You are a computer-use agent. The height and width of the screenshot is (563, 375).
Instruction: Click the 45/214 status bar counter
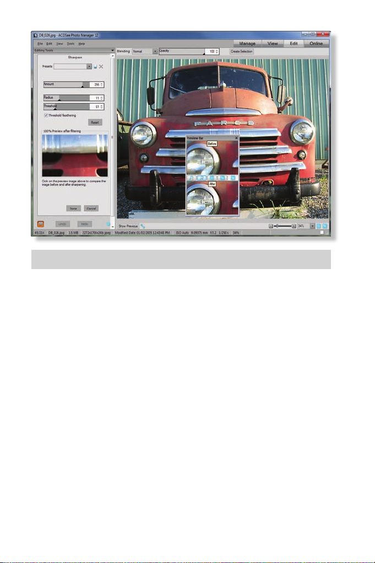point(40,233)
